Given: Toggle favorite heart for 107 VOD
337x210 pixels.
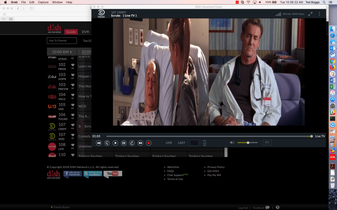Looking at the screenshot, I should 72,135.
